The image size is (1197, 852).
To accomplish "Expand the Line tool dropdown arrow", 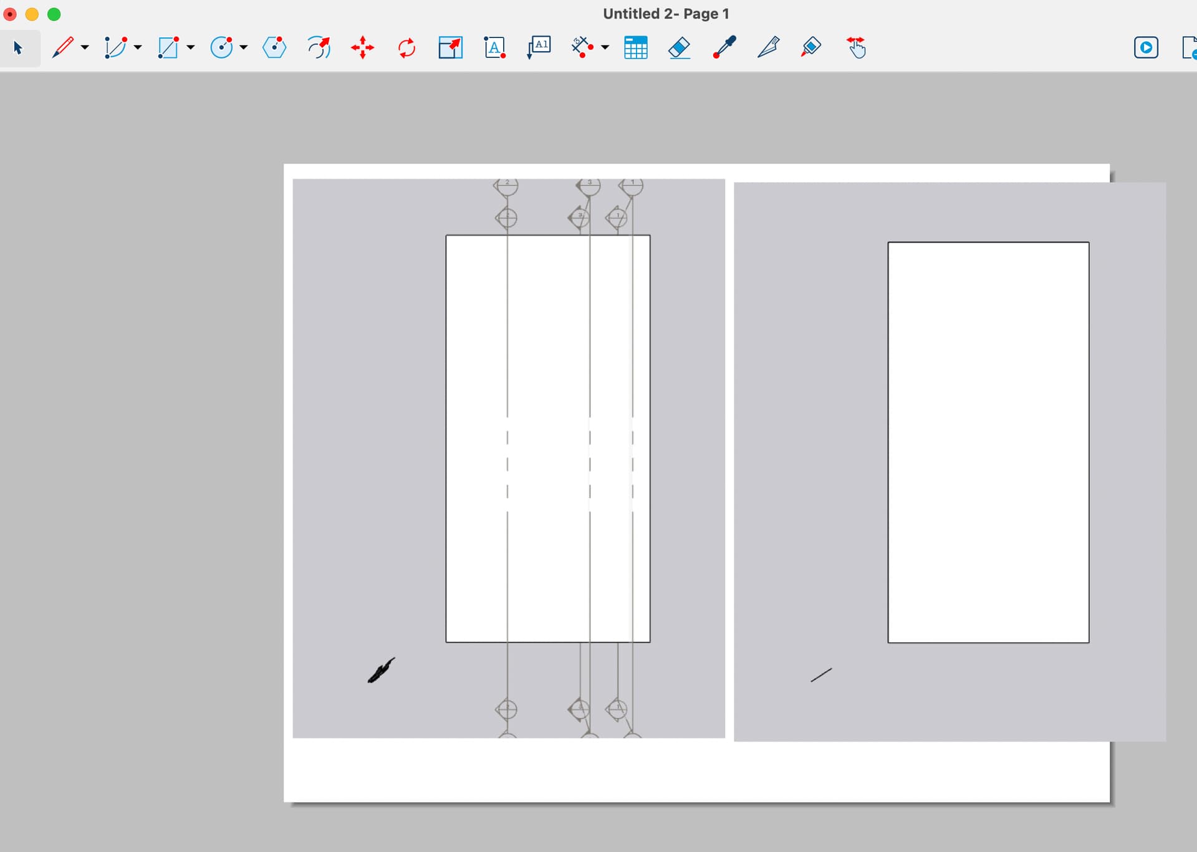I will click(85, 48).
